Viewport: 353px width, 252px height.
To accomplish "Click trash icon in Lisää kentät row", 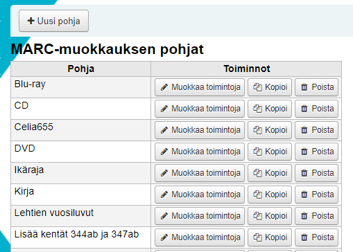I will tap(304, 237).
